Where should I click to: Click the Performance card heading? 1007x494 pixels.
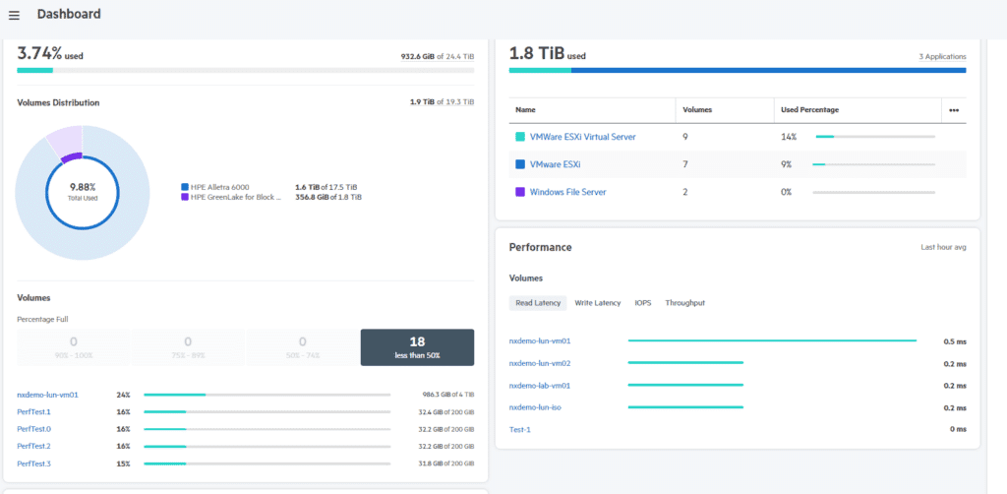tap(540, 247)
